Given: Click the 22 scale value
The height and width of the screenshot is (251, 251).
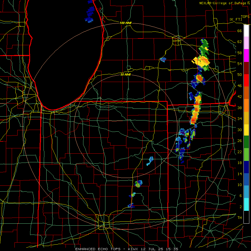Looking at the screenshot, I should 240,152.
